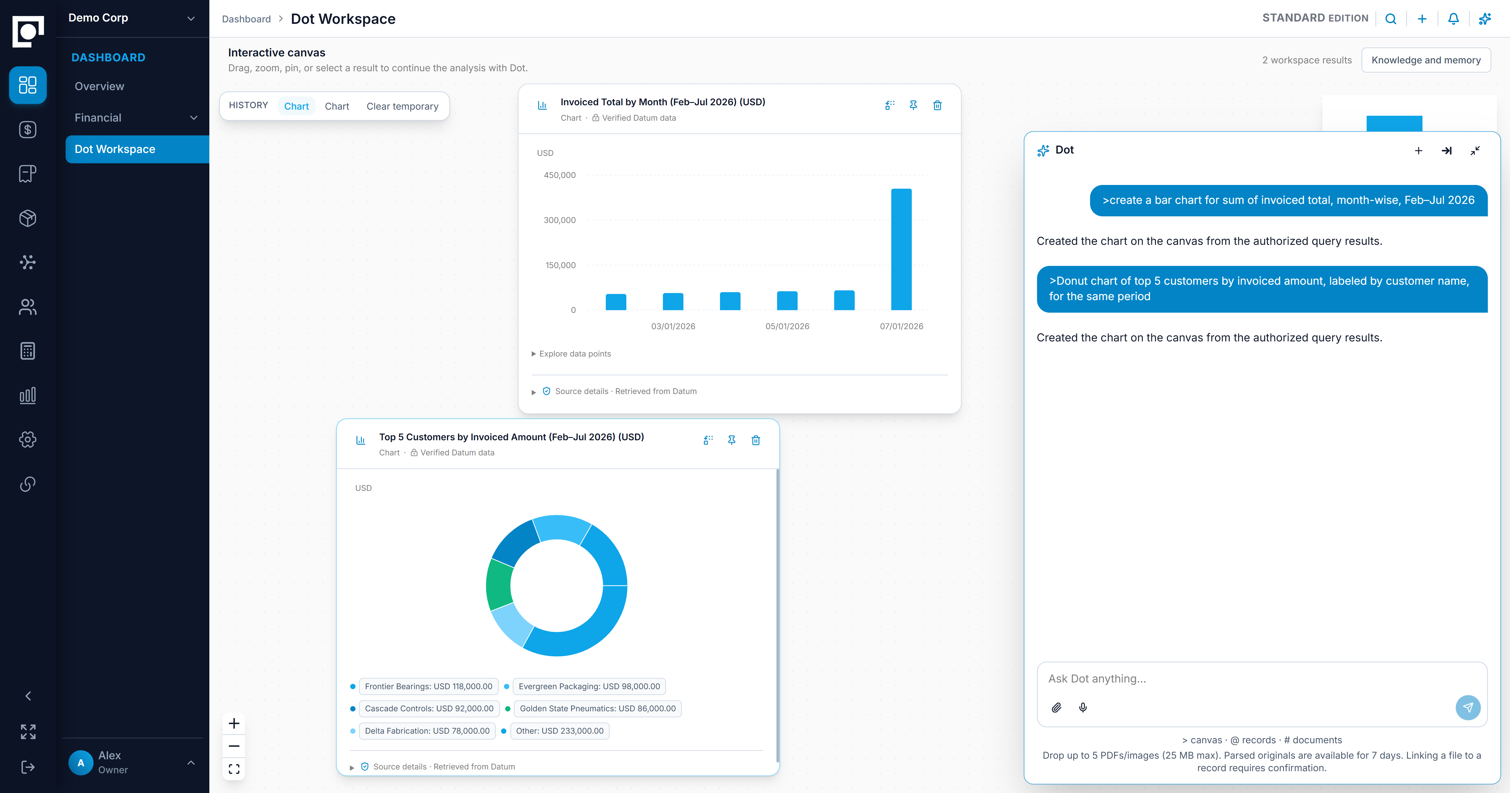This screenshot has width=1510, height=793.
Task: Open the Alex Owner user menu
Action: point(133,762)
